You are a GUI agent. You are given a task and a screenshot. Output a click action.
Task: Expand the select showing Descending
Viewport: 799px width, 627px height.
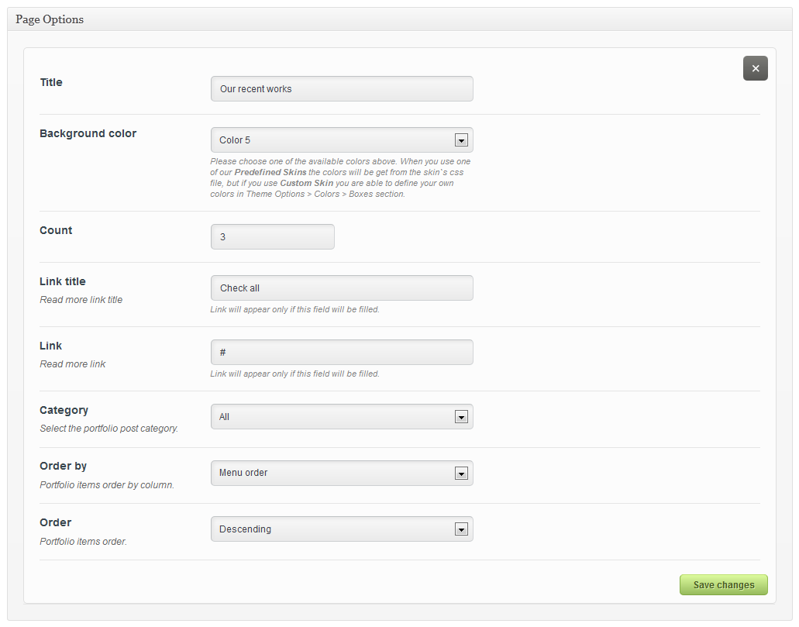(333, 529)
